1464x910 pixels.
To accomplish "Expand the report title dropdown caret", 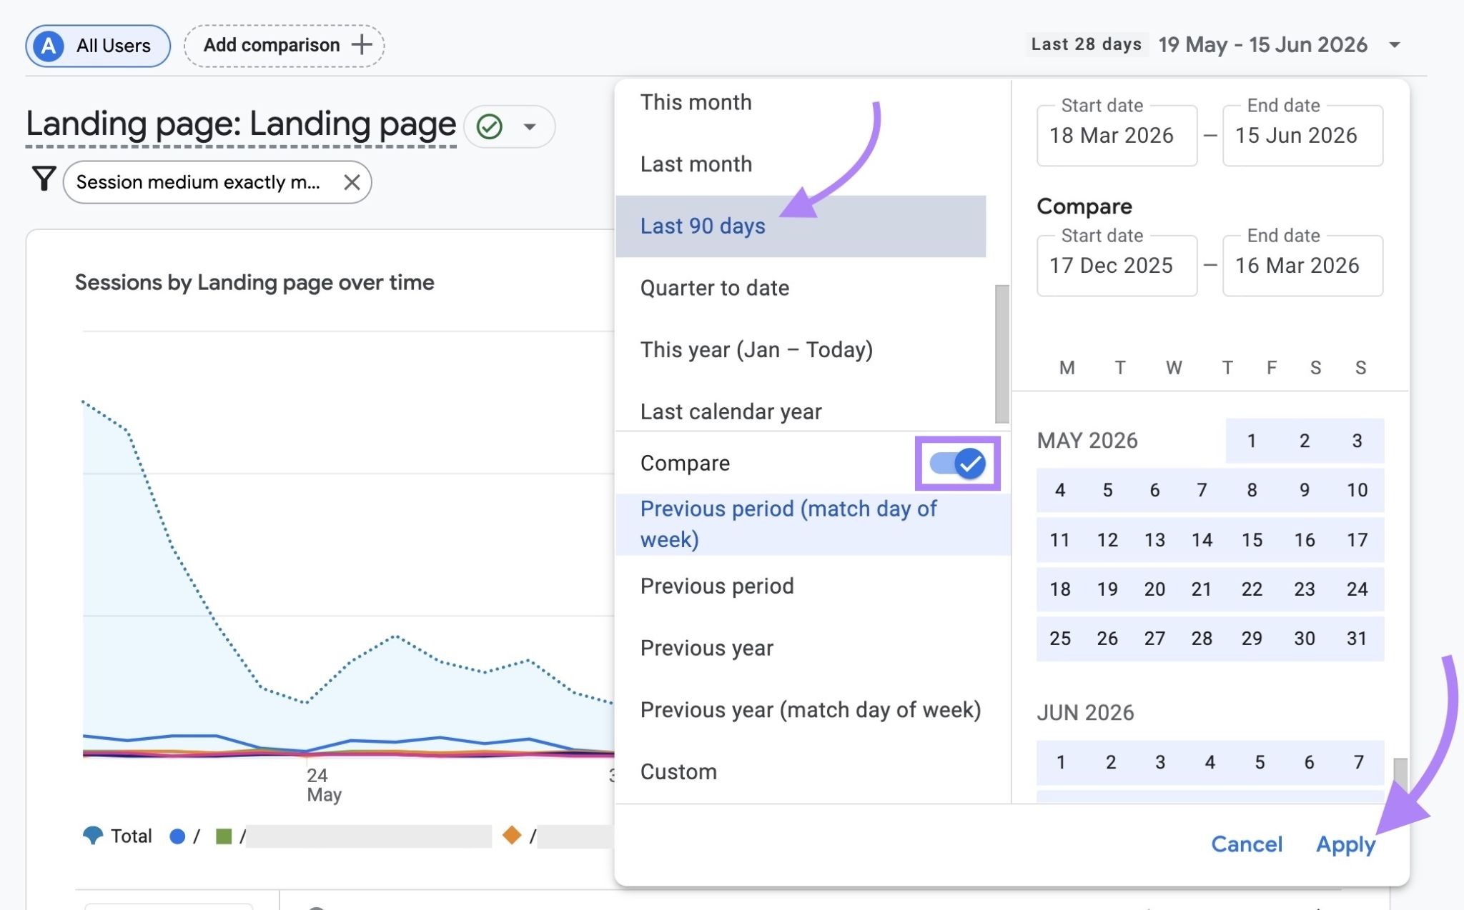I will (x=530, y=127).
